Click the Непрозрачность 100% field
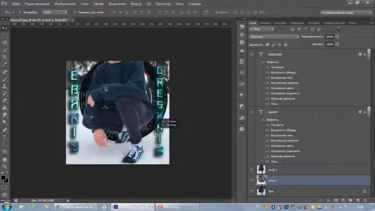 coord(330,37)
